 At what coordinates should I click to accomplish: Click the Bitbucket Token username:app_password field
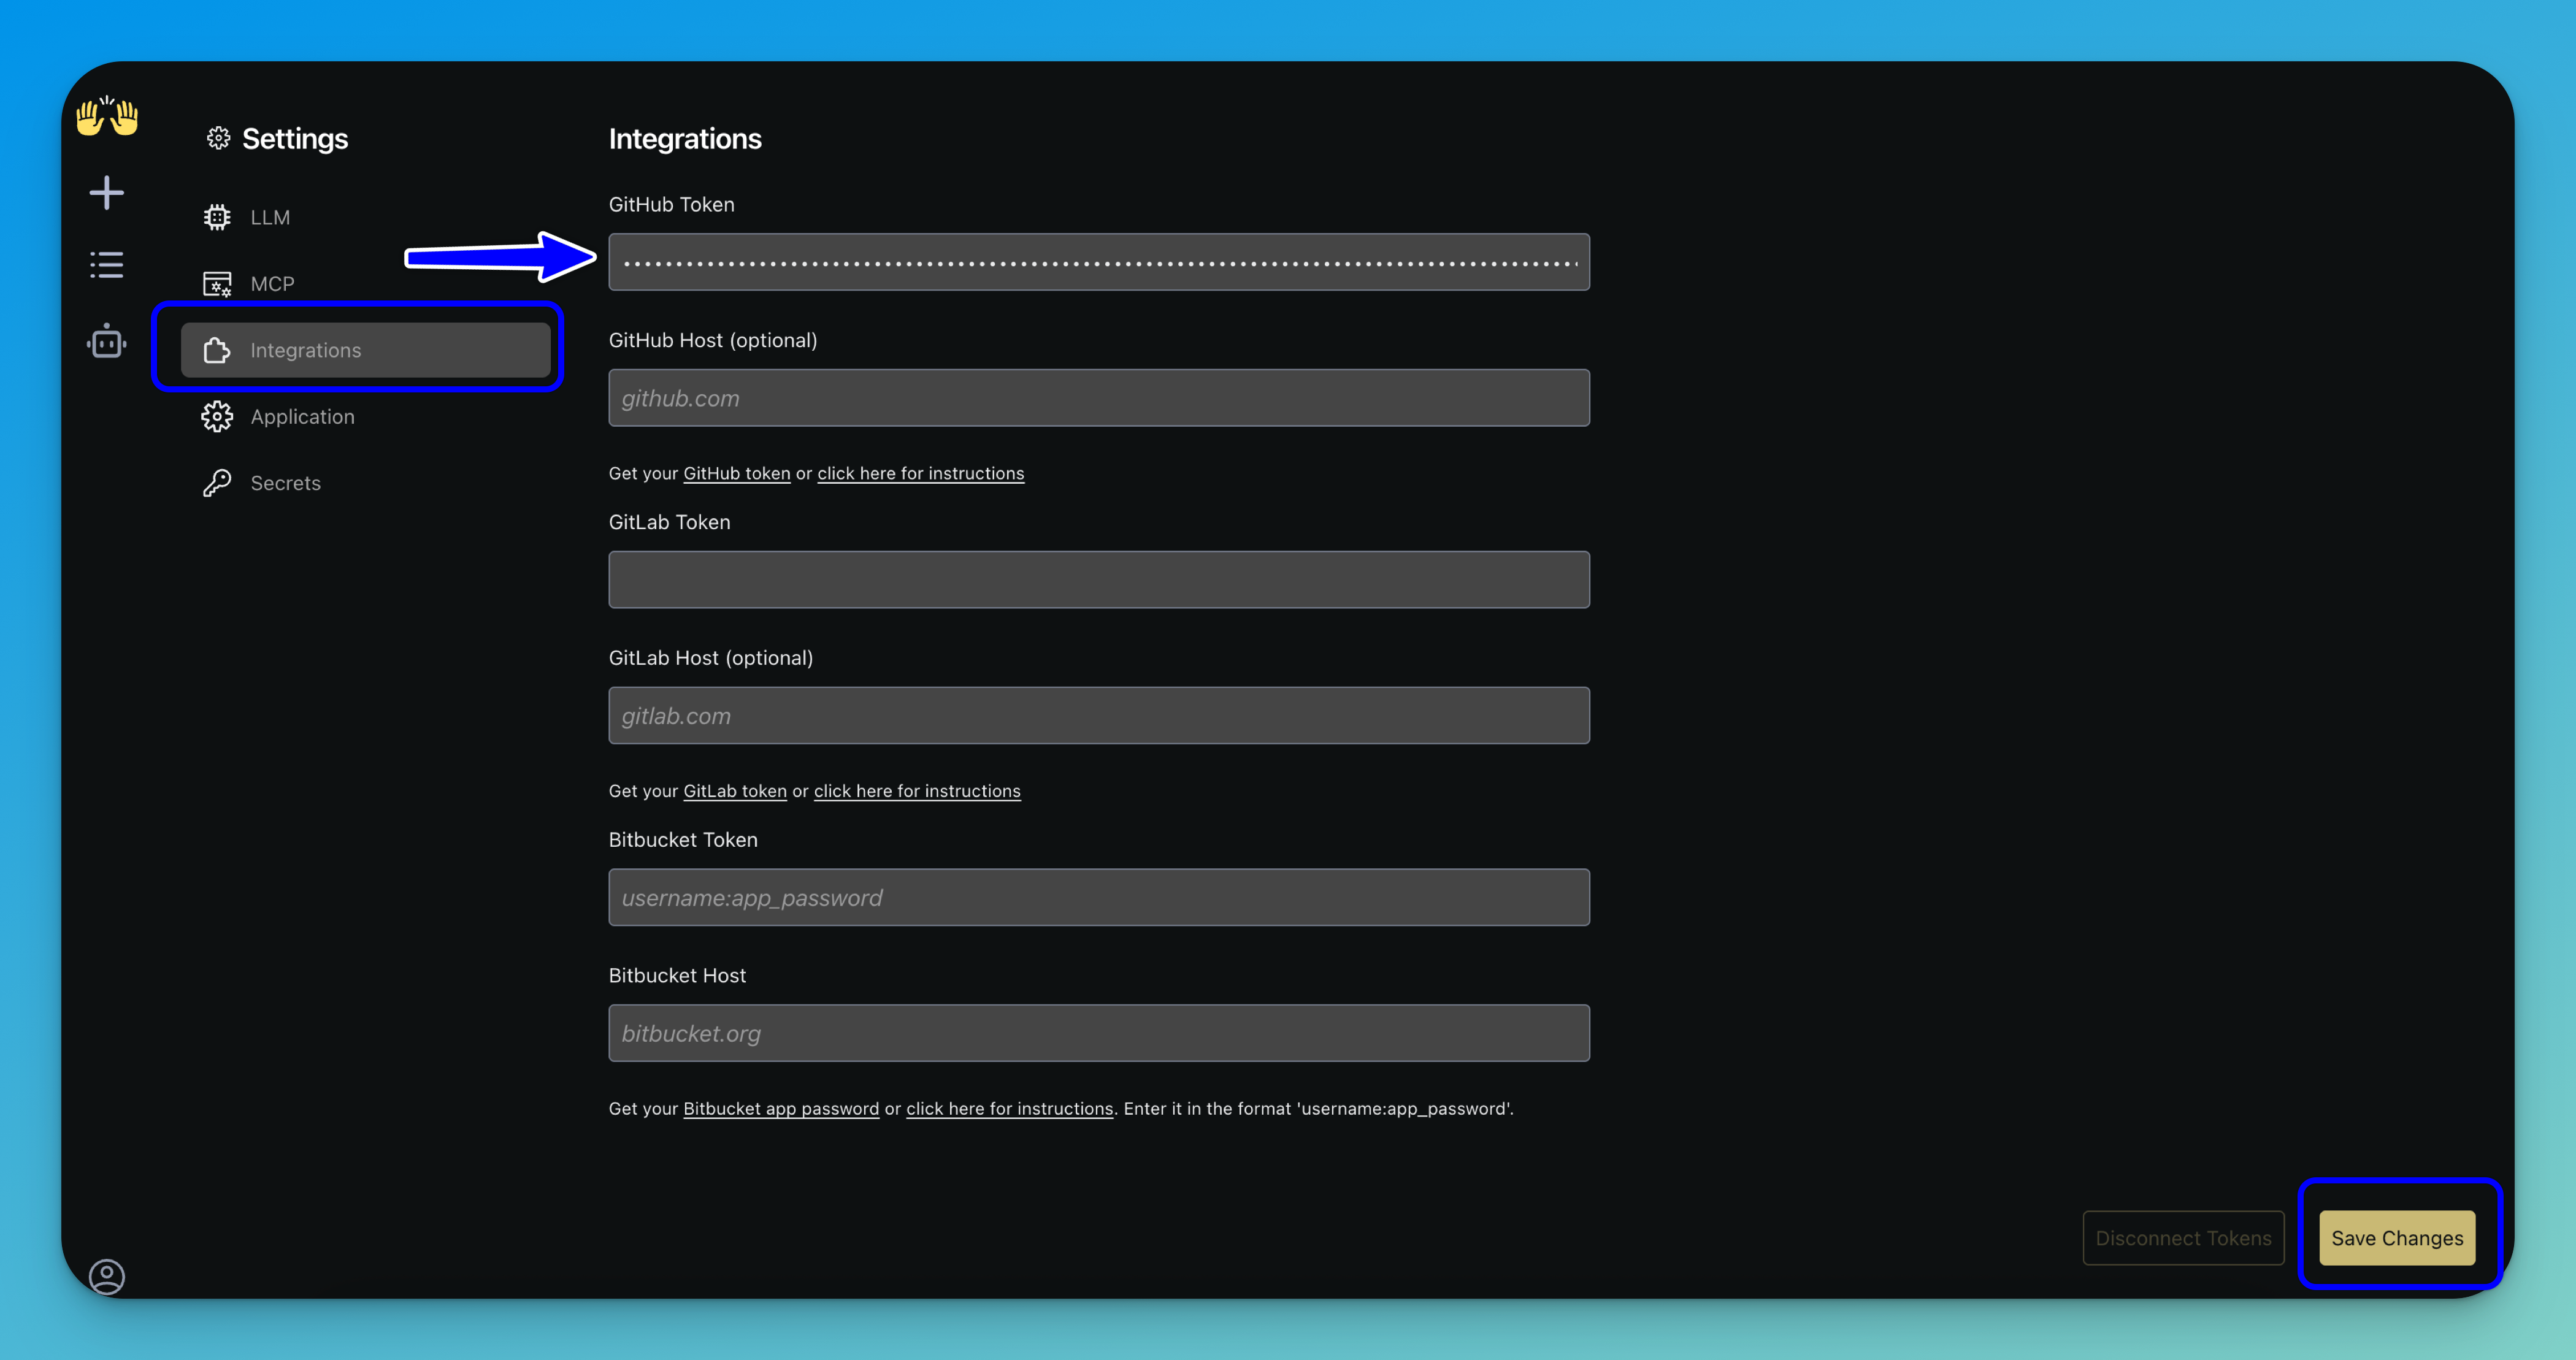(1098, 897)
